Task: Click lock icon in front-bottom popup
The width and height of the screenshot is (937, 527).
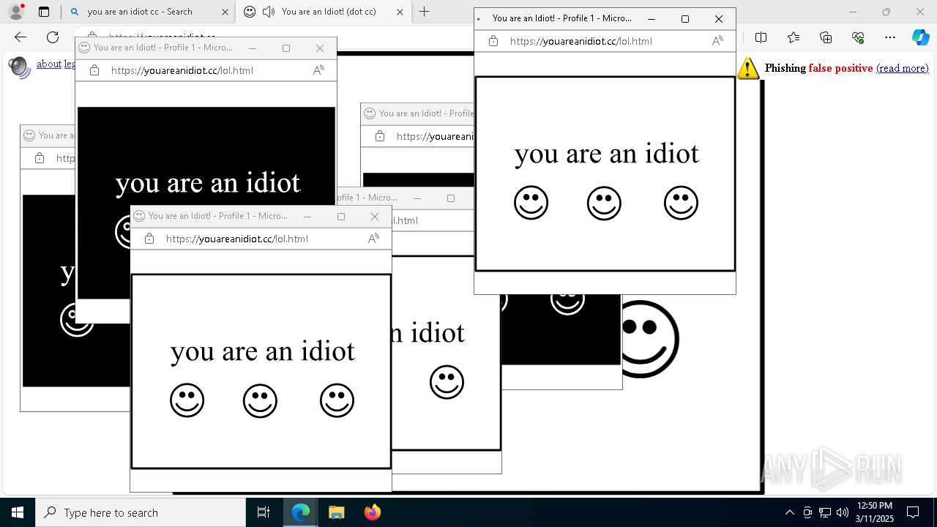Action: click(x=149, y=239)
